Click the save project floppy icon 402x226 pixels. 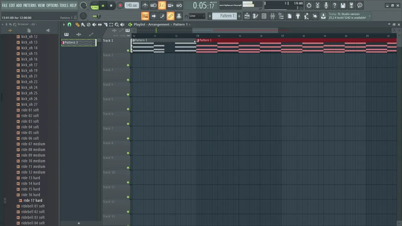click(x=343, y=5)
